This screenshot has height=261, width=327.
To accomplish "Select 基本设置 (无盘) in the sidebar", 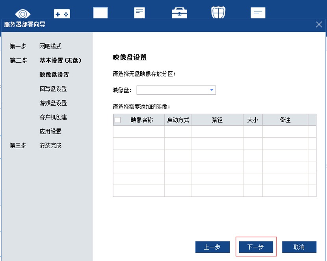I will [x=60, y=60].
